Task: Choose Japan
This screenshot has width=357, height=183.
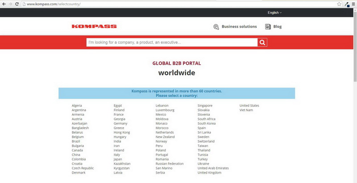Action: tap(118, 159)
